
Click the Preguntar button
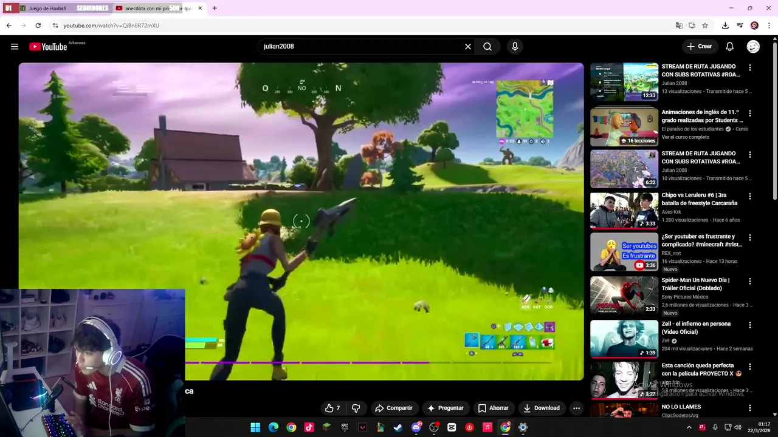tap(446, 408)
